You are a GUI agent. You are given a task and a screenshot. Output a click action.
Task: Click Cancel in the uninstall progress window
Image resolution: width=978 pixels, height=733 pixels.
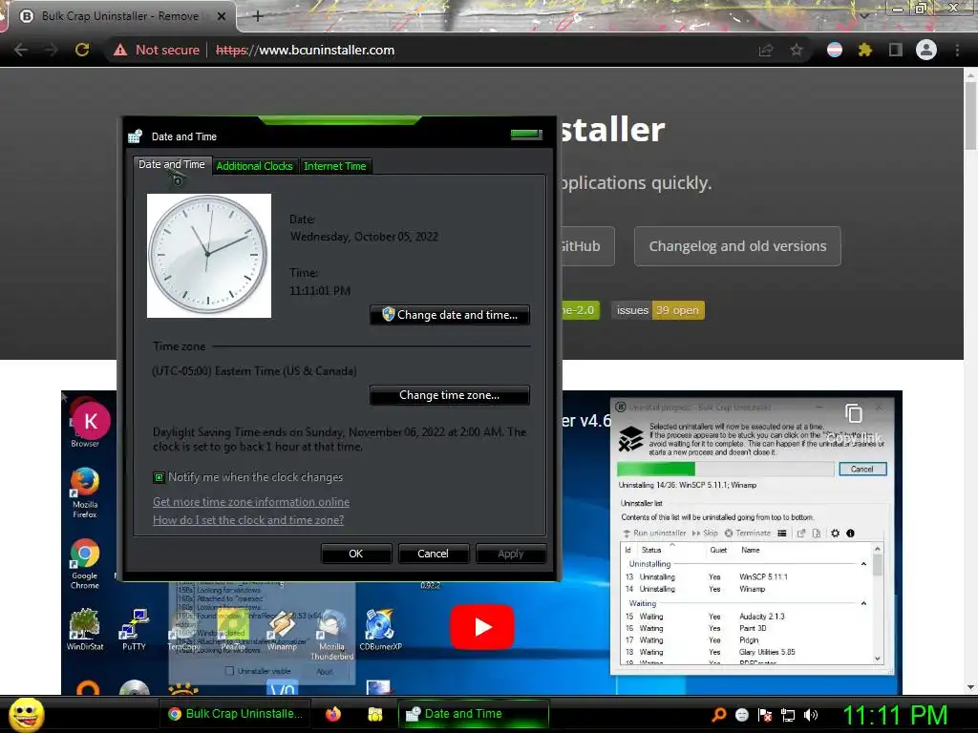(862, 469)
